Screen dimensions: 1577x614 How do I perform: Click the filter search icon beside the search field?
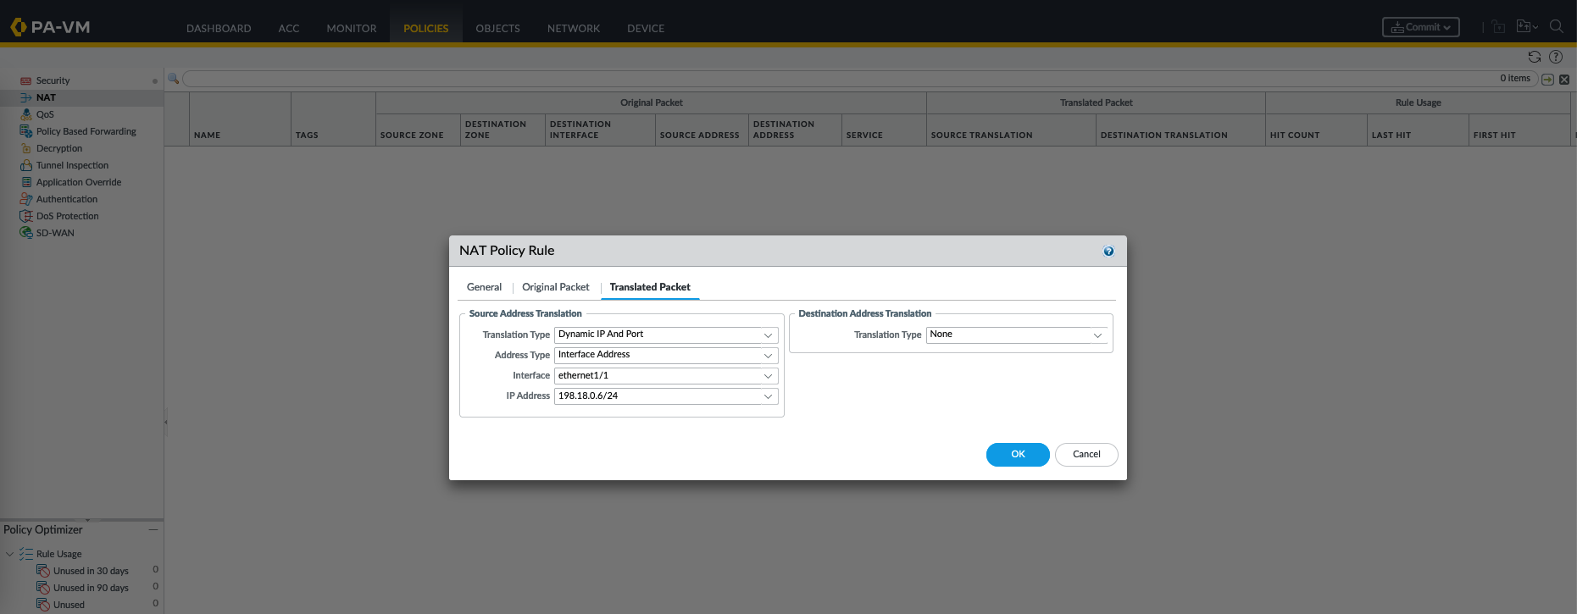click(174, 79)
